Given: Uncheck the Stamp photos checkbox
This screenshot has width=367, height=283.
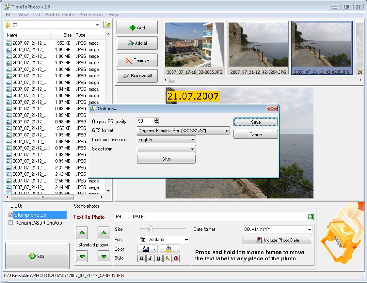Looking at the screenshot, I should point(11,215).
